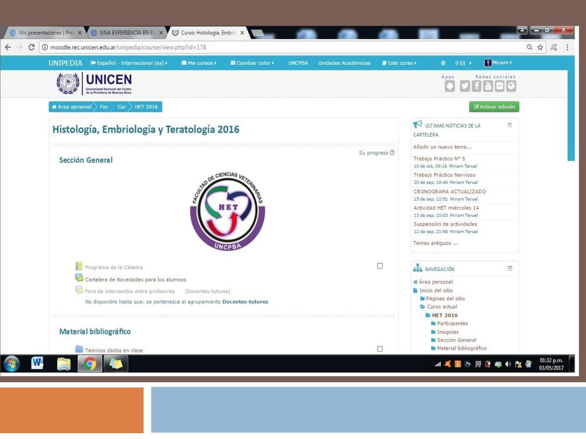Click the zoom magnifier icon in address bar
This screenshot has height=439, width=586.
click(x=529, y=47)
